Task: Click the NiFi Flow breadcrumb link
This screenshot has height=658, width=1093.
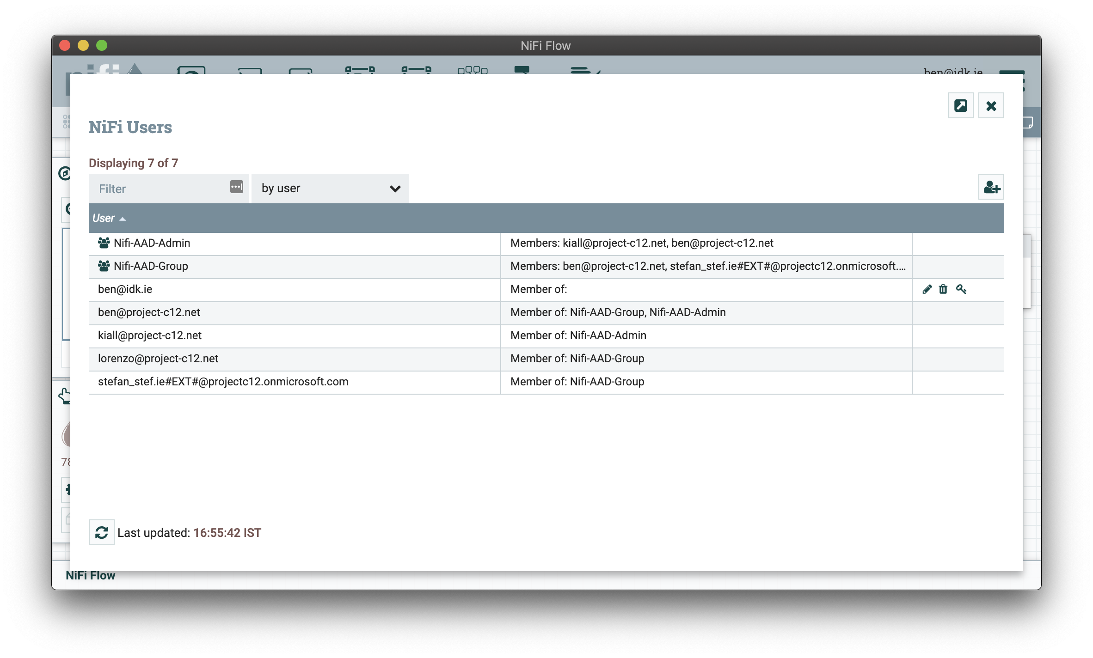Action: [x=91, y=575]
